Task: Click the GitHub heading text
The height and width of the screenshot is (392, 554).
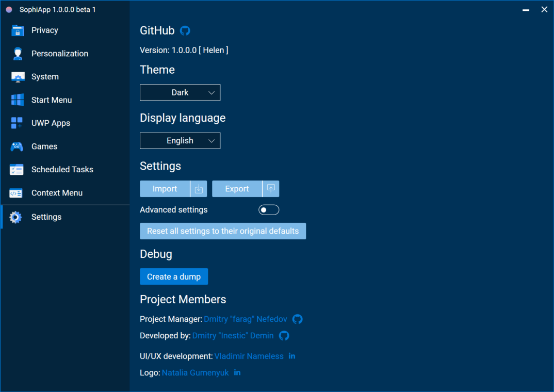Action: [x=157, y=31]
